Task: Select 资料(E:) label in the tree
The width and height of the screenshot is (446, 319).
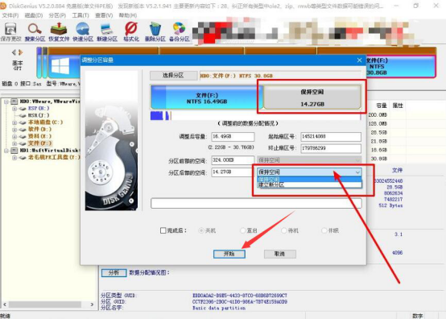Action: [x=39, y=136]
